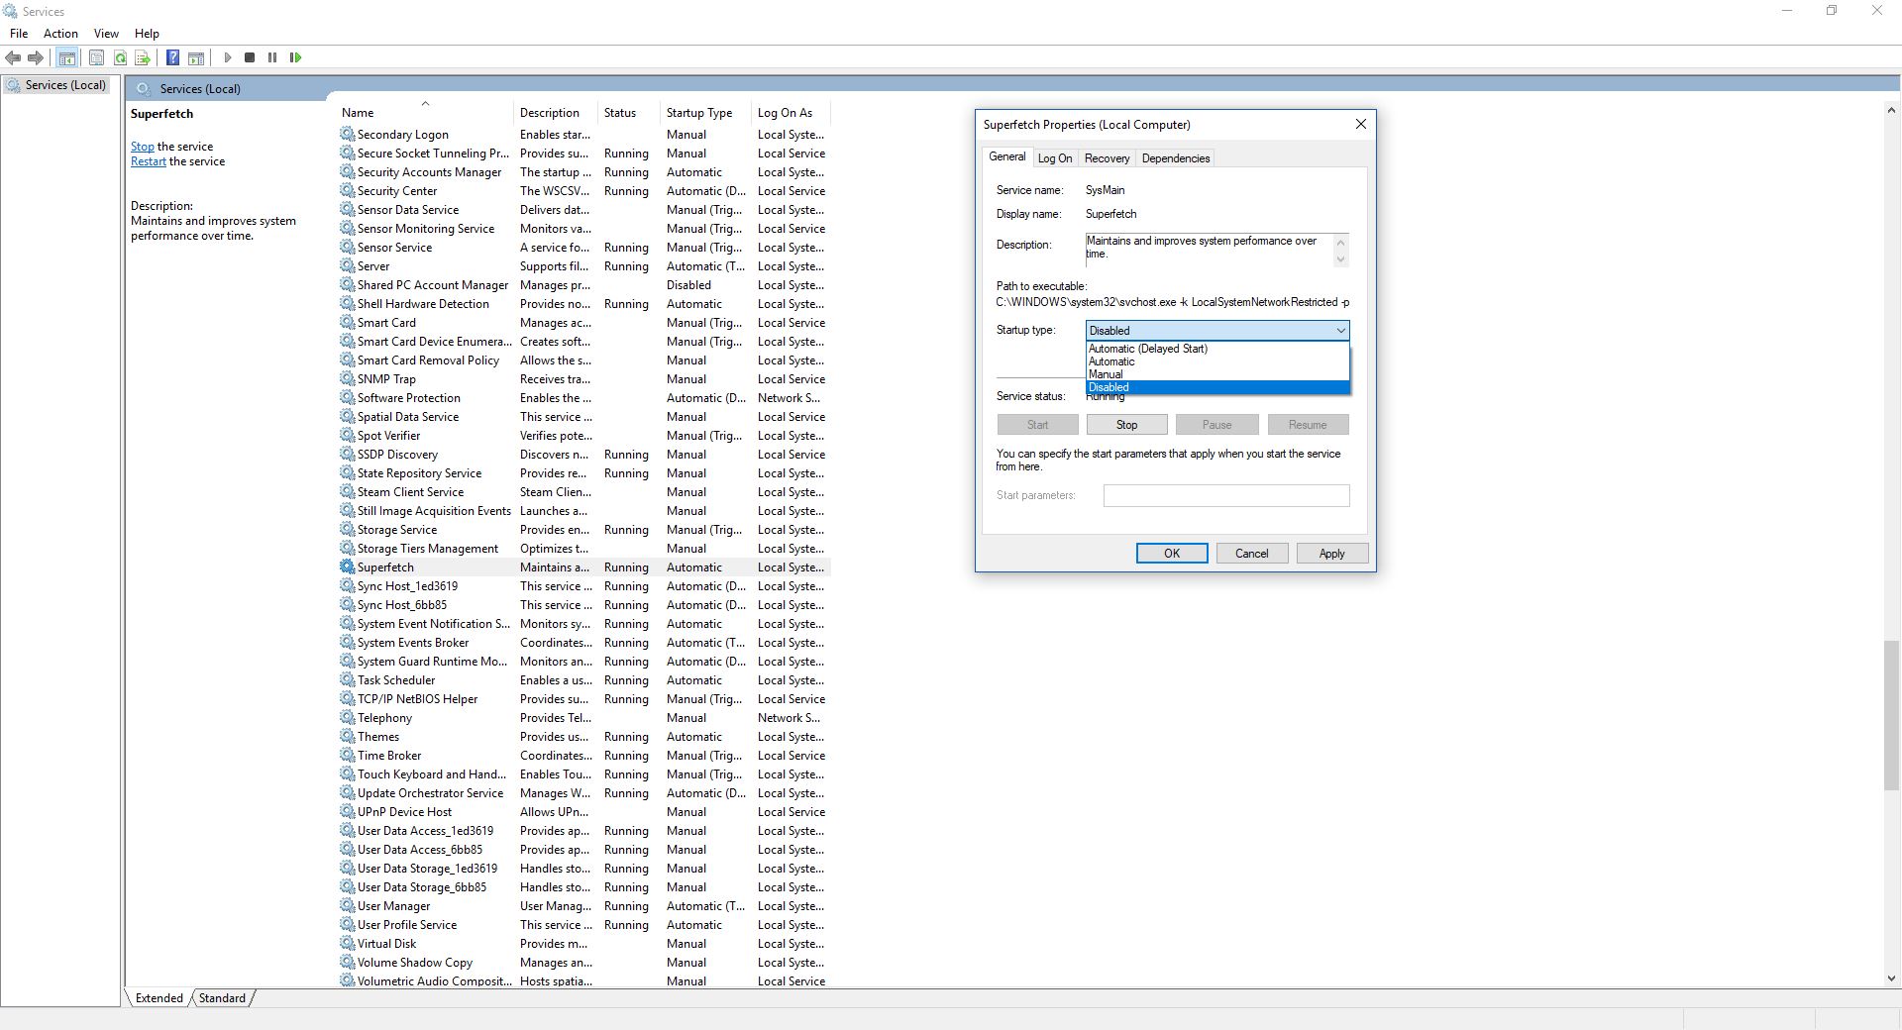Click the Apply button
Image resolution: width=1902 pixels, height=1030 pixels.
(x=1331, y=553)
